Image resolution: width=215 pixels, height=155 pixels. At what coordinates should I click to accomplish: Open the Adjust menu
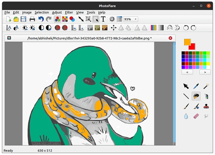tap(57, 12)
